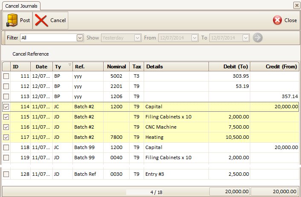
Task: Untick checkbox for entry 115
Action: pos(6,117)
